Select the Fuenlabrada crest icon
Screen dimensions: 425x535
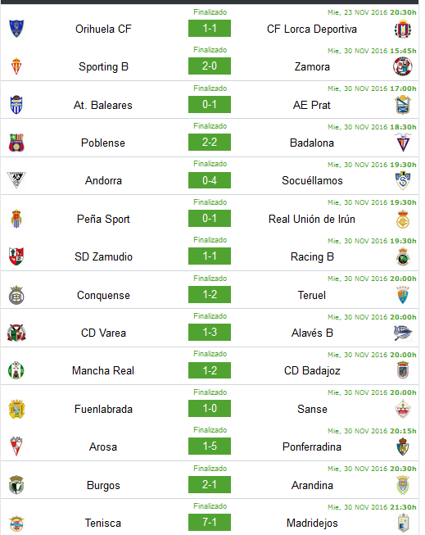click(x=16, y=409)
